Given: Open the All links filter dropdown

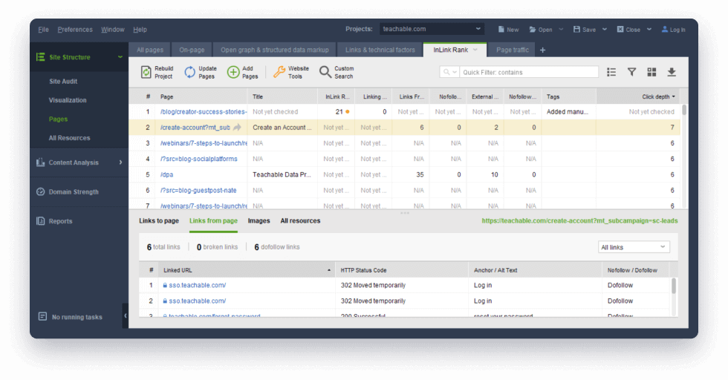Looking at the screenshot, I should (x=634, y=247).
